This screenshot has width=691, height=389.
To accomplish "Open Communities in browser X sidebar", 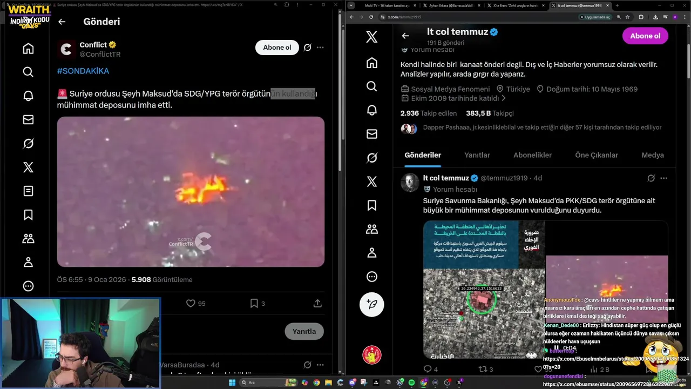I will click(x=371, y=229).
